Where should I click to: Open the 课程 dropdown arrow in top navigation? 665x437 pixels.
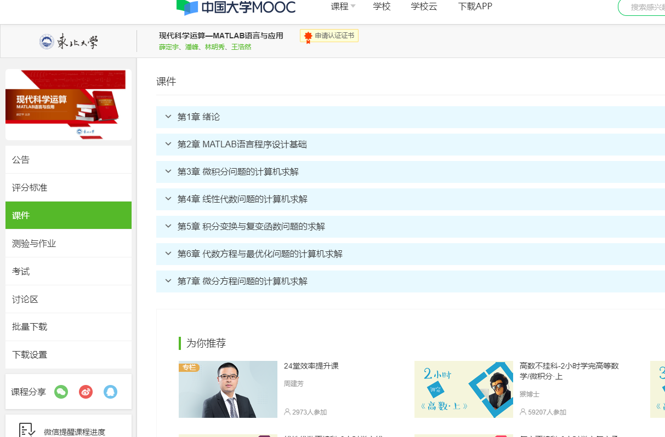click(353, 7)
